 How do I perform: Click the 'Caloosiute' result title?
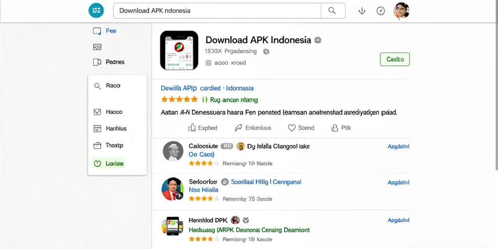[203, 146]
